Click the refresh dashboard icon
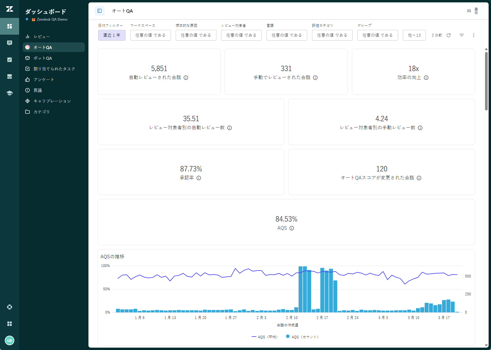The image size is (491, 350). tap(449, 35)
